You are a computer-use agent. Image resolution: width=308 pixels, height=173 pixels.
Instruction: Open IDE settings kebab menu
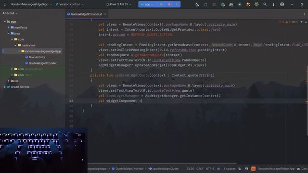tap(273, 4)
